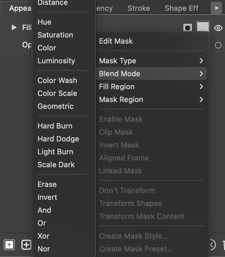Expand the Fill row disclosure triangle
This screenshot has height=257, width=225.
(14, 28)
